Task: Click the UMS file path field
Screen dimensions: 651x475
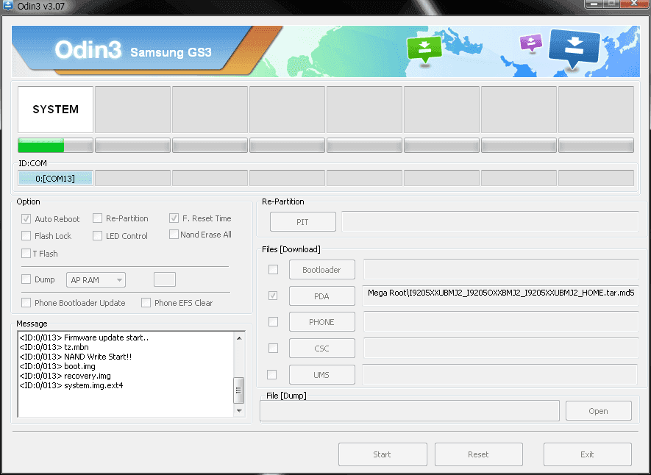Action: pos(500,374)
